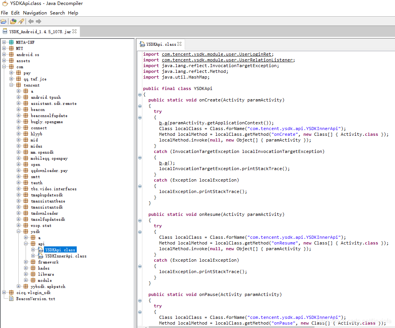
Task: Open the Navigation menu
Action: point(35,13)
